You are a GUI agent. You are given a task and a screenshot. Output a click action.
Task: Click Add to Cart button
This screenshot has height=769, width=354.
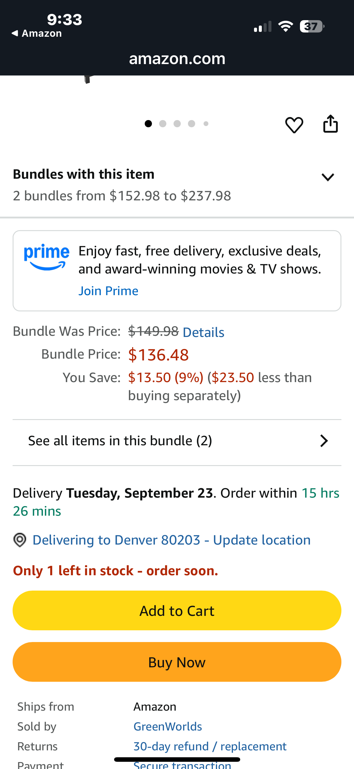tap(177, 610)
